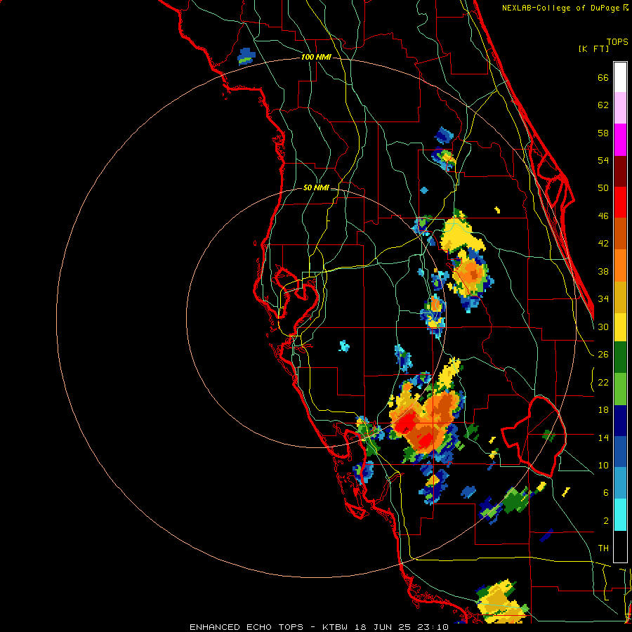Click the legend value "34"

pyautogui.click(x=603, y=299)
